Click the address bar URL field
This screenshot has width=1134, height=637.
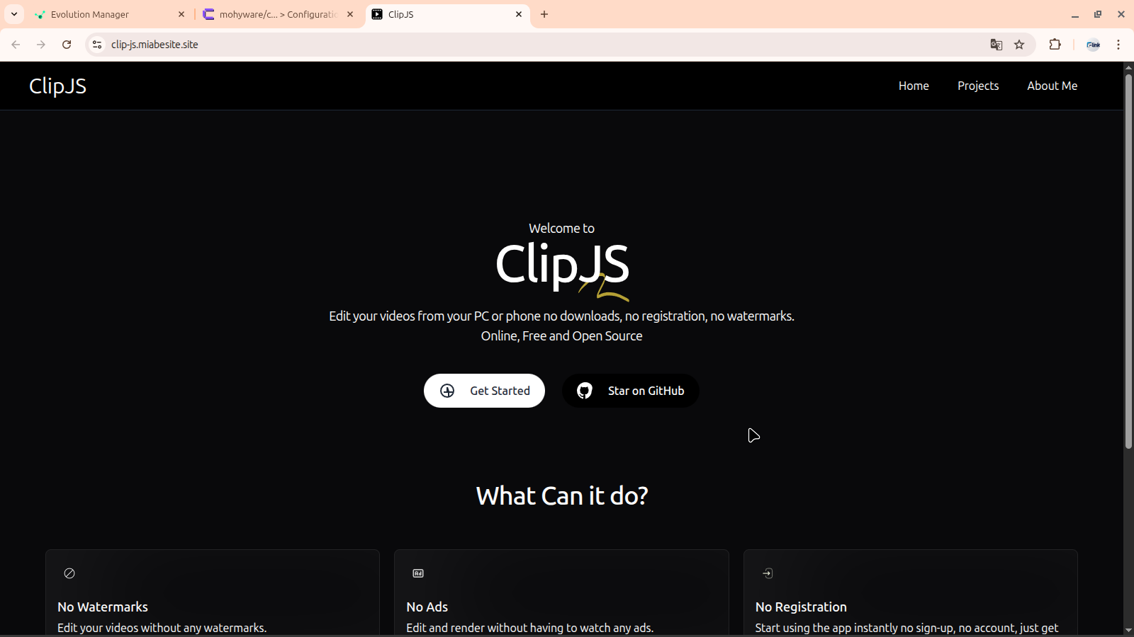click(x=496, y=45)
